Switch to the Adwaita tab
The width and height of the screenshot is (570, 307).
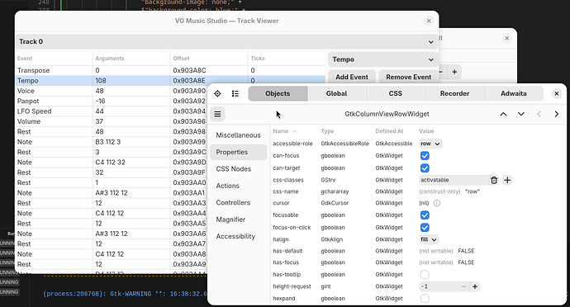514,94
